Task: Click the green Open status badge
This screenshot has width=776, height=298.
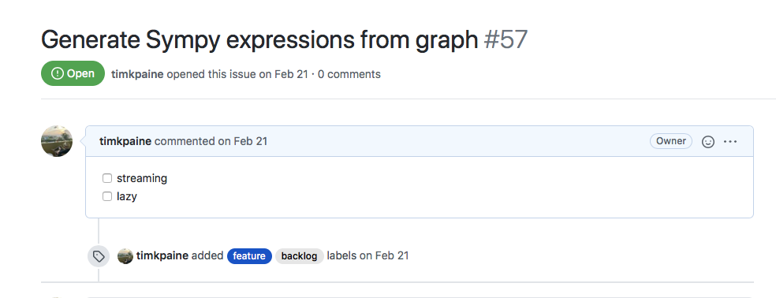Action: click(73, 73)
